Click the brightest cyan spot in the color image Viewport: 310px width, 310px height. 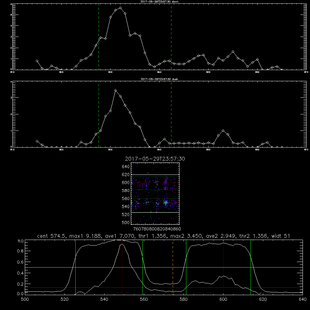click(166, 202)
